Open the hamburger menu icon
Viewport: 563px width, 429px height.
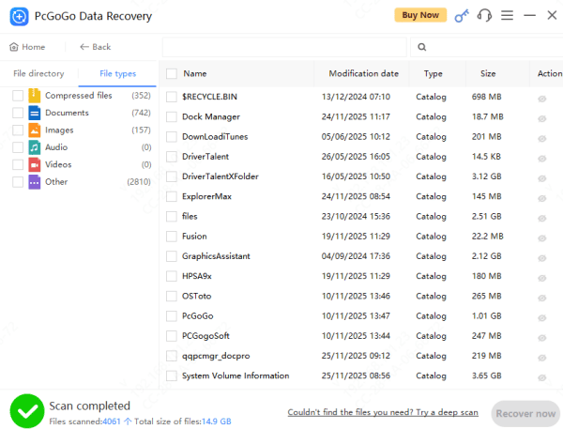point(508,15)
